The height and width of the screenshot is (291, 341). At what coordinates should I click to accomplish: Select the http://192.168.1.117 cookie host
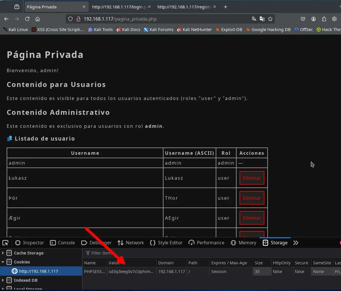41,271
